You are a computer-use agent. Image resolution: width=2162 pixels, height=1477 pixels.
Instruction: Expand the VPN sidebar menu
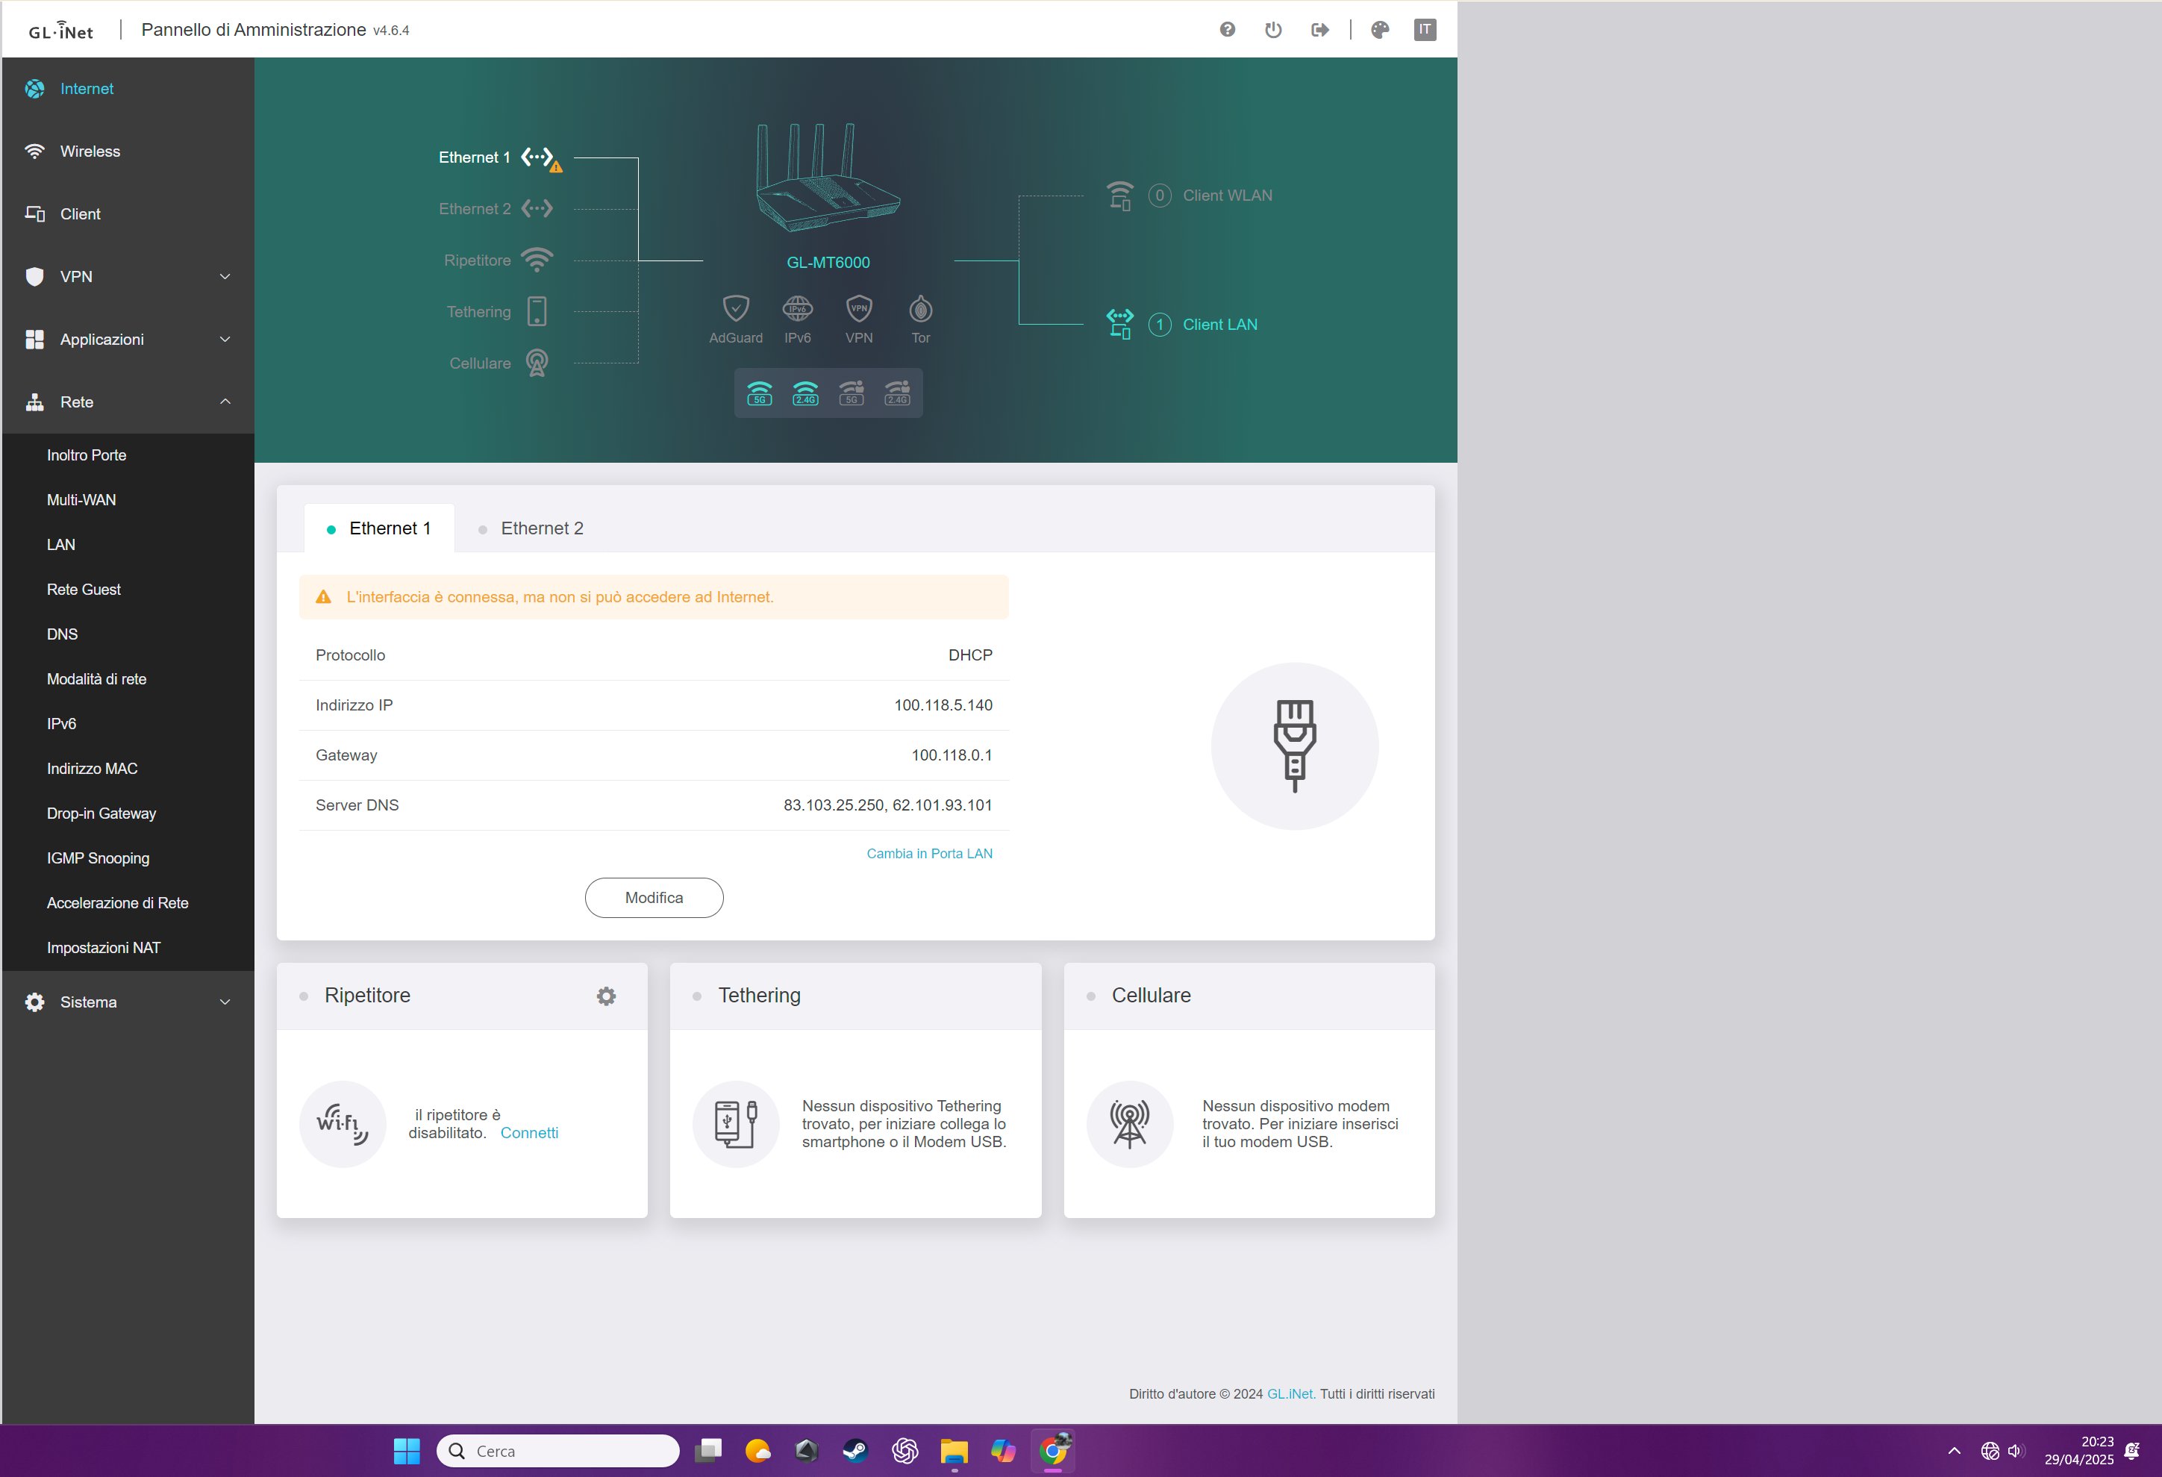[x=128, y=276]
